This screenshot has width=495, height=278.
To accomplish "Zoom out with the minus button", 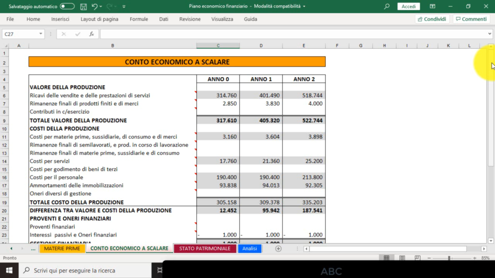I will pyautogui.click(x=429, y=258).
